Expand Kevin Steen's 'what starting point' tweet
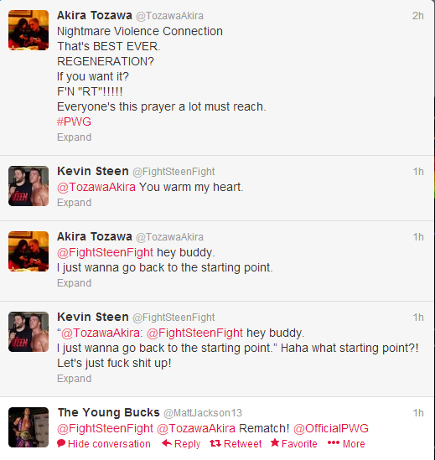 pyautogui.click(x=75, y=379)
